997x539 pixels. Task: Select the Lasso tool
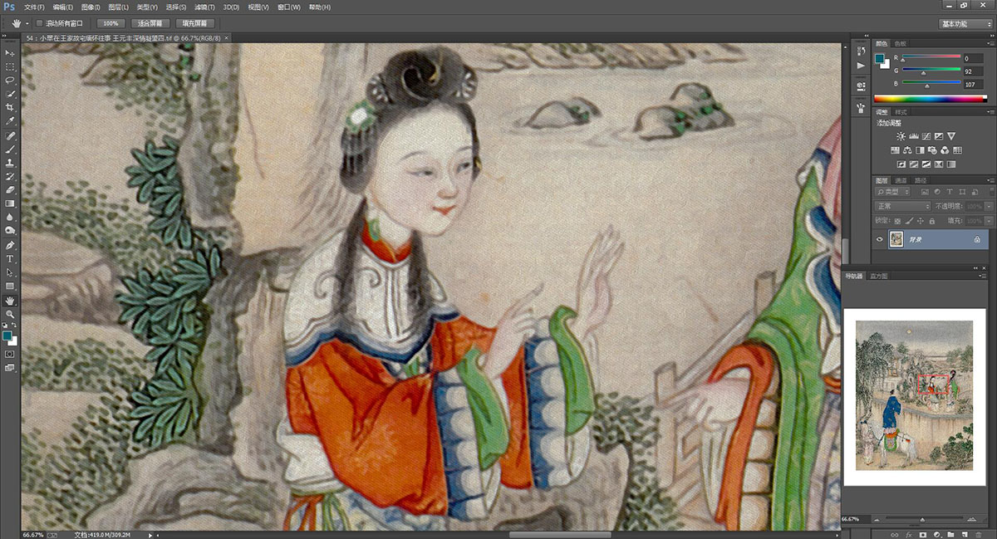[10, 80]
